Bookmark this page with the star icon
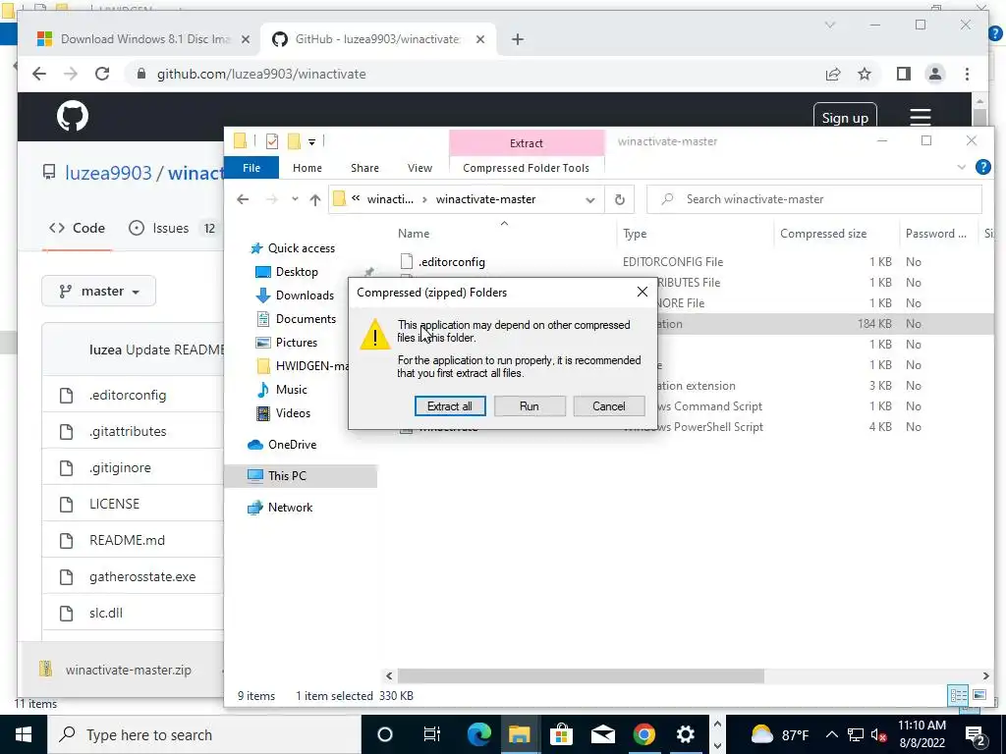Image resolution: width=1006 pixels, height=754 pixels. [x=865, y=74]
